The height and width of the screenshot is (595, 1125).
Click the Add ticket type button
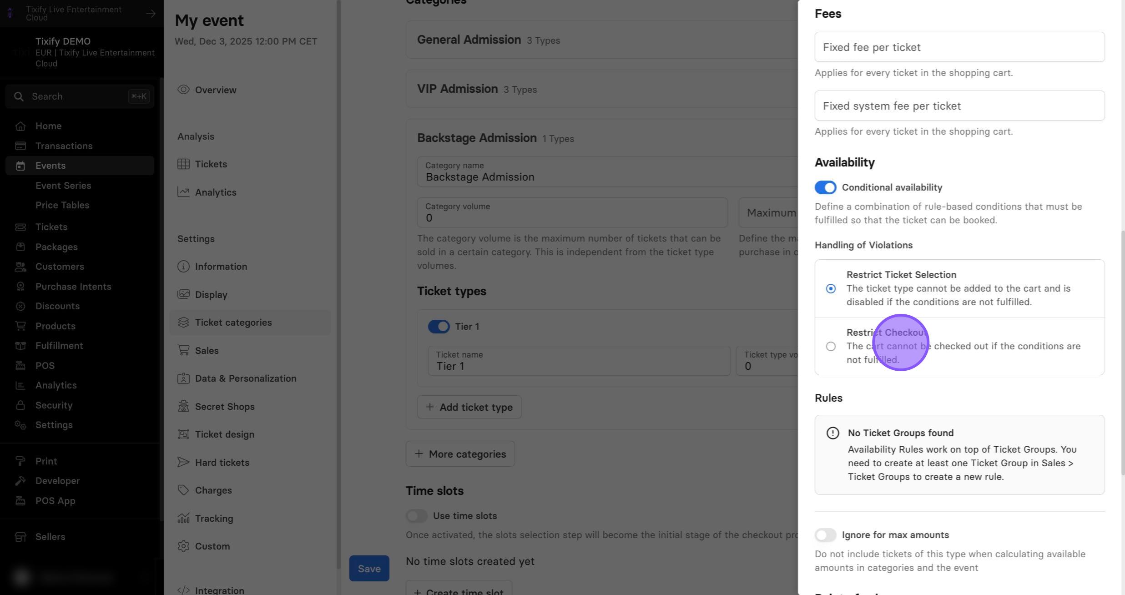(x=469, y=407)
